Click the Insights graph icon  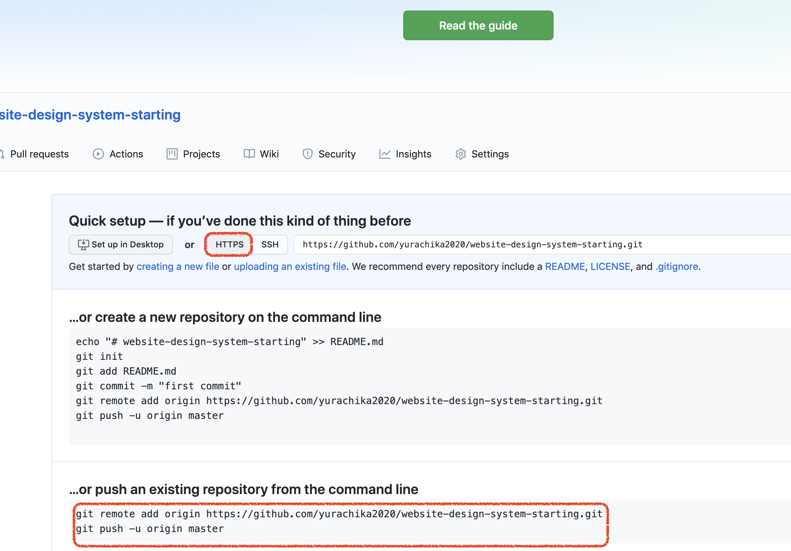pos(385,154)
